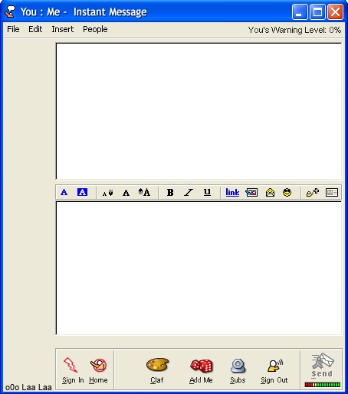The image size is (348, 394).
Task: Click inside the lower message input box
Action: click(x=199, y=268)
